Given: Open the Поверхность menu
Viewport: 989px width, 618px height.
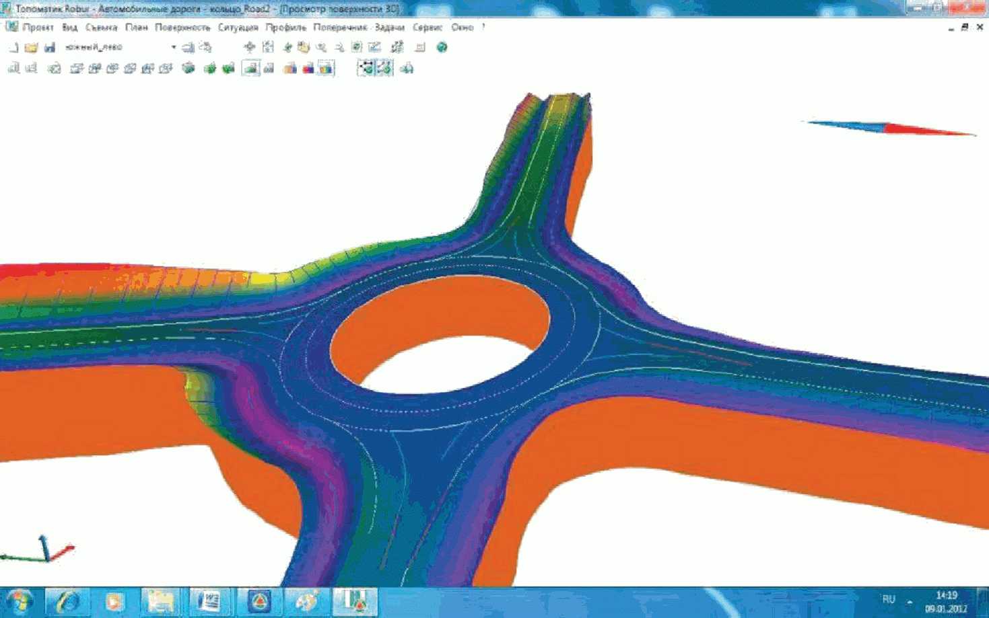Looking at the screenshot, I should point(182,28).
